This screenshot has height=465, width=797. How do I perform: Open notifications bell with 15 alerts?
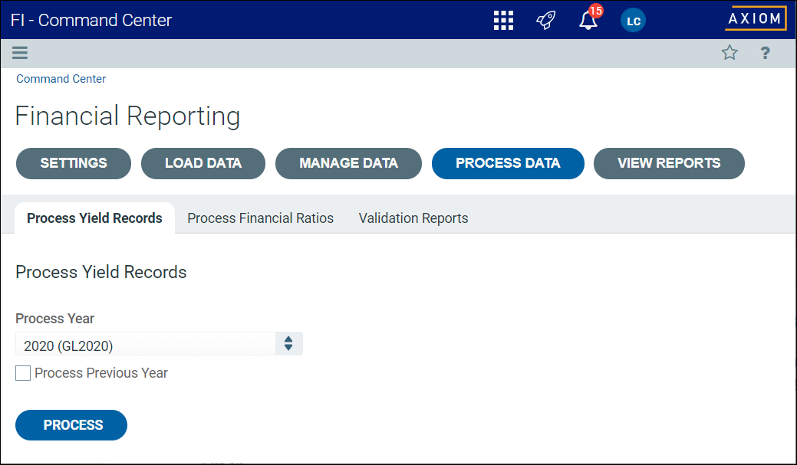[x=588, y=20]
